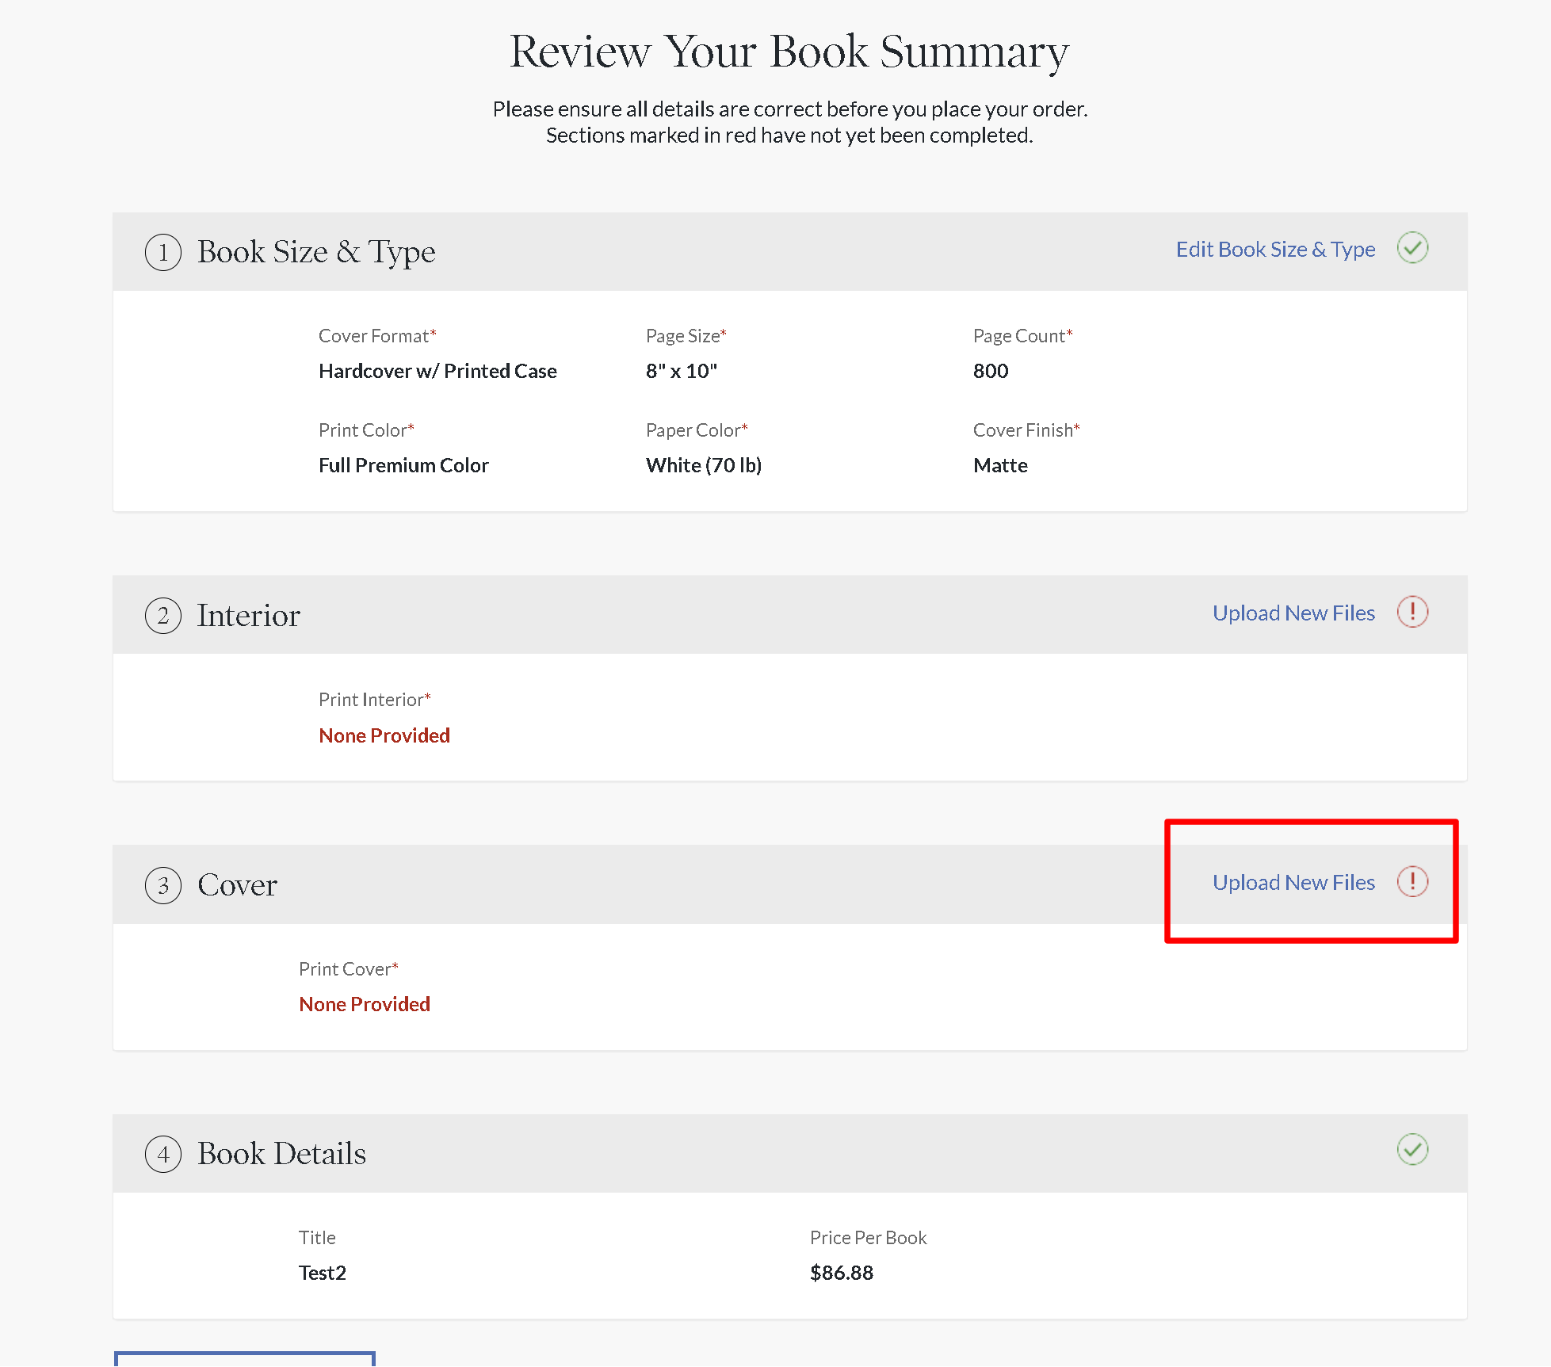Click the Hardcover w/ Printed Case value
The image size is (1551, 1367).
point(437,371)
